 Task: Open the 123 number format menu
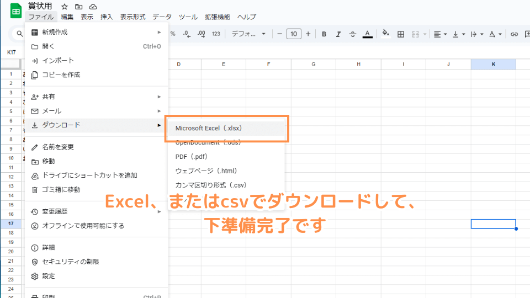pyautogui.click(x=216, y=34)
